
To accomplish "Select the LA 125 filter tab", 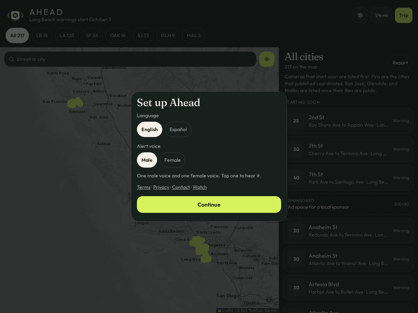I will coord(67,35).
